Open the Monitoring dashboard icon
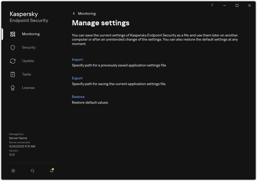Image resolution: width=257 pixels, height=181 pixels. 13,34
